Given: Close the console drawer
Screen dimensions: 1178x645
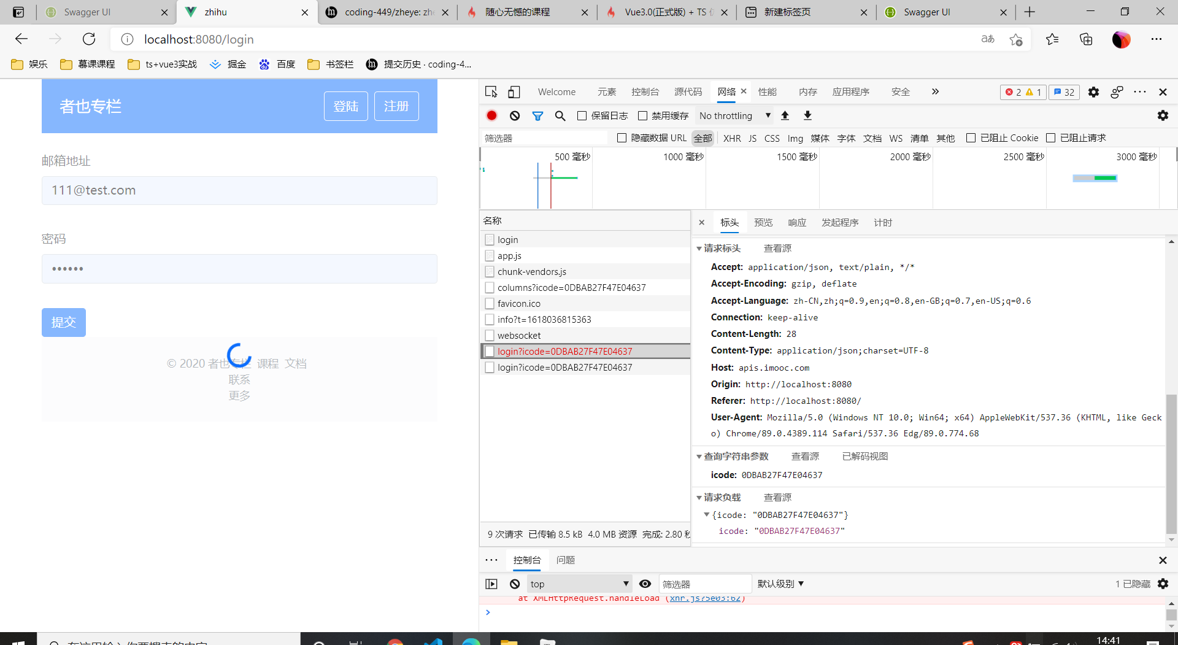Looking at the screenshot, I should [x=1163, y=560].
